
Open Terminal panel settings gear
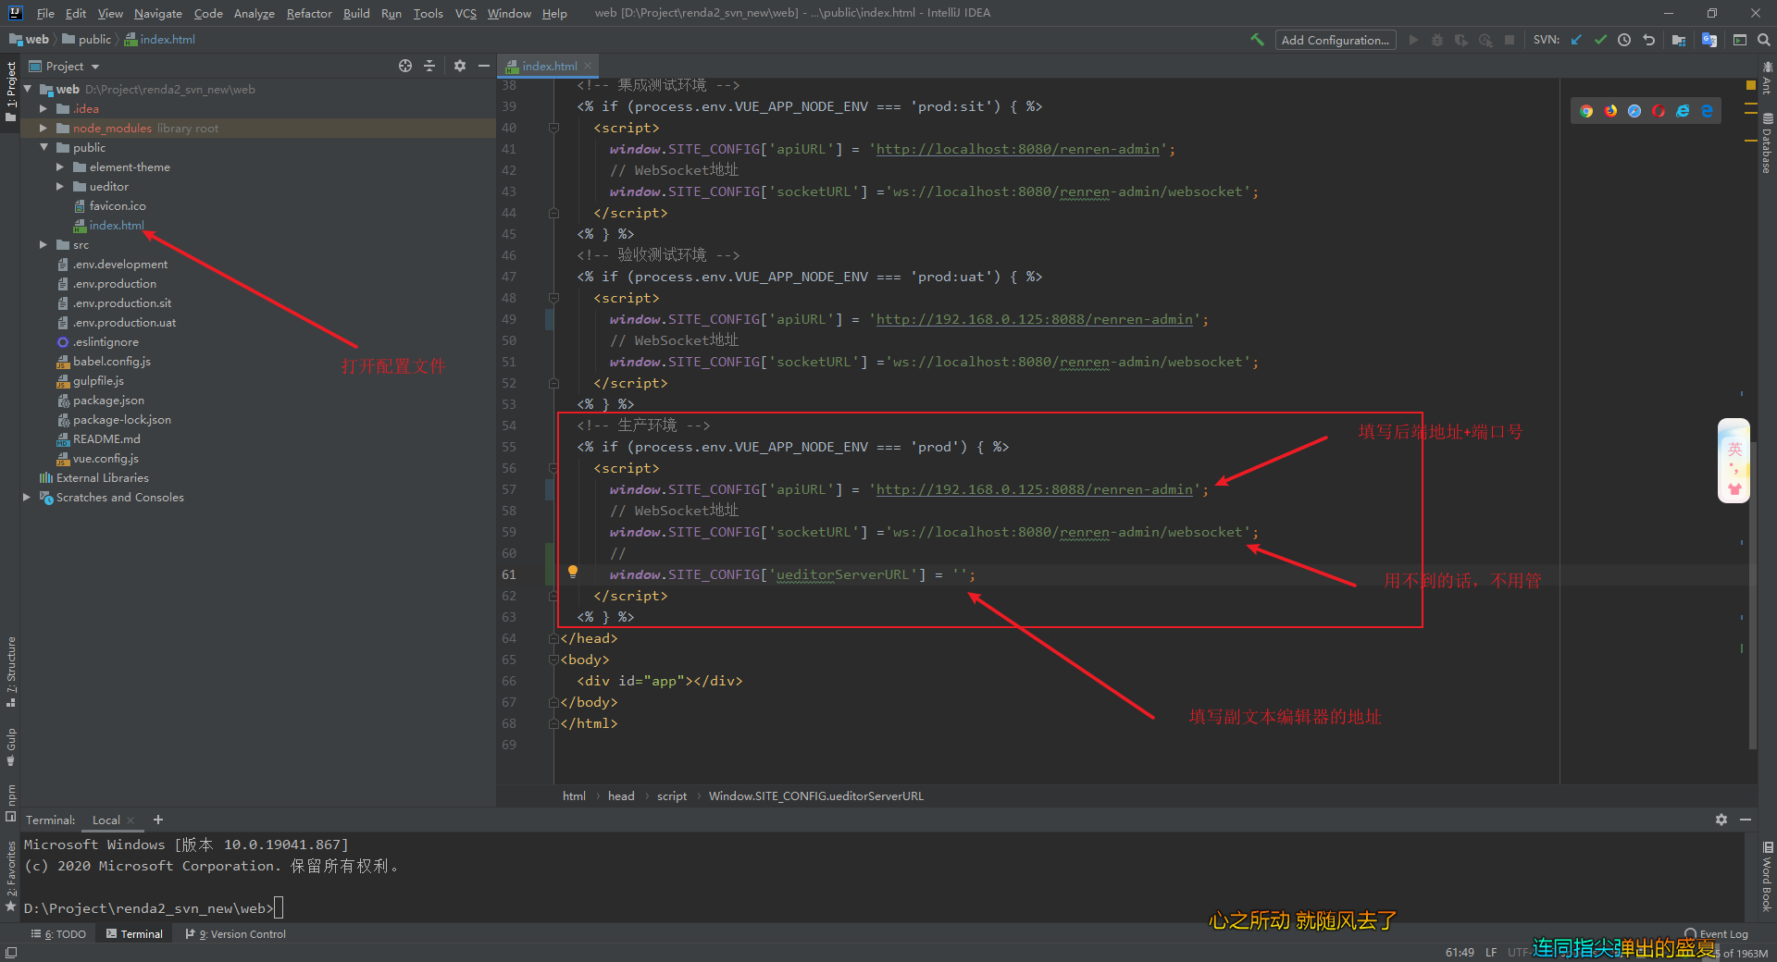1721,820
